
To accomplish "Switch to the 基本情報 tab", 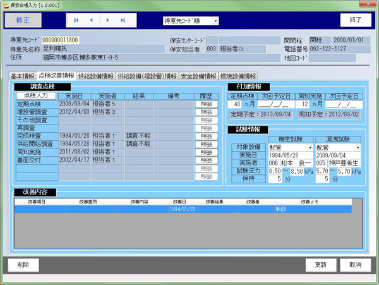I will point(25,76).
